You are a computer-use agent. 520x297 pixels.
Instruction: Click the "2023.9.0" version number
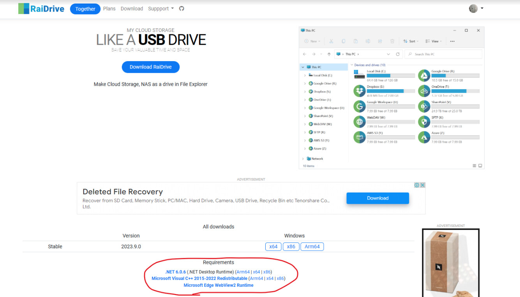click(x=131, y=247)
